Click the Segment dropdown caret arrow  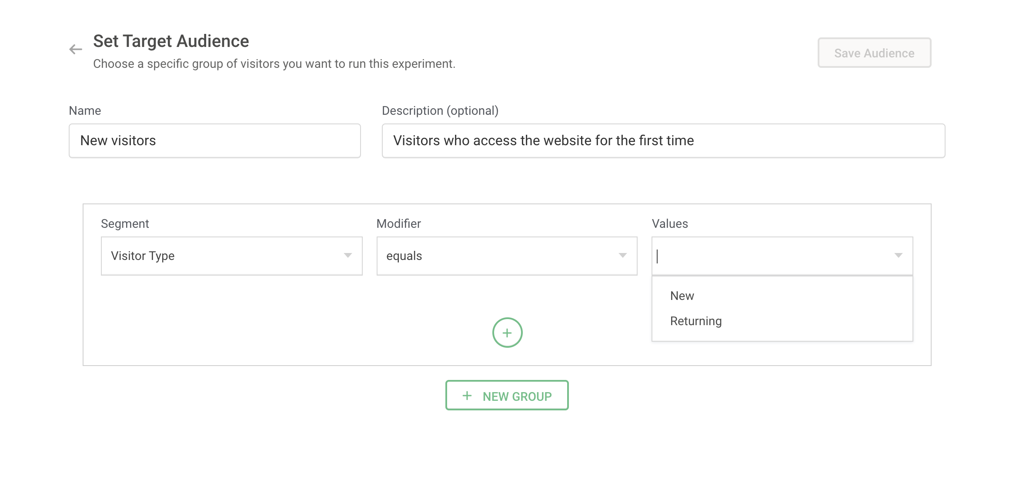click(348, 256)
